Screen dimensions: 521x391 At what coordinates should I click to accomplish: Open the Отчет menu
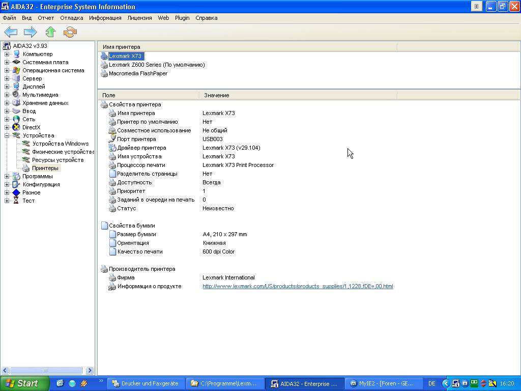click(x=46, y=18)
